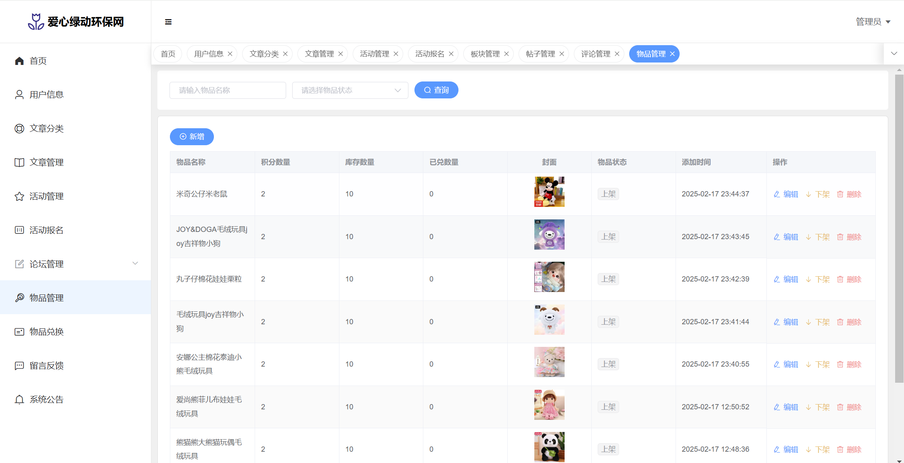Click the 新增 add button

[192, 137]
